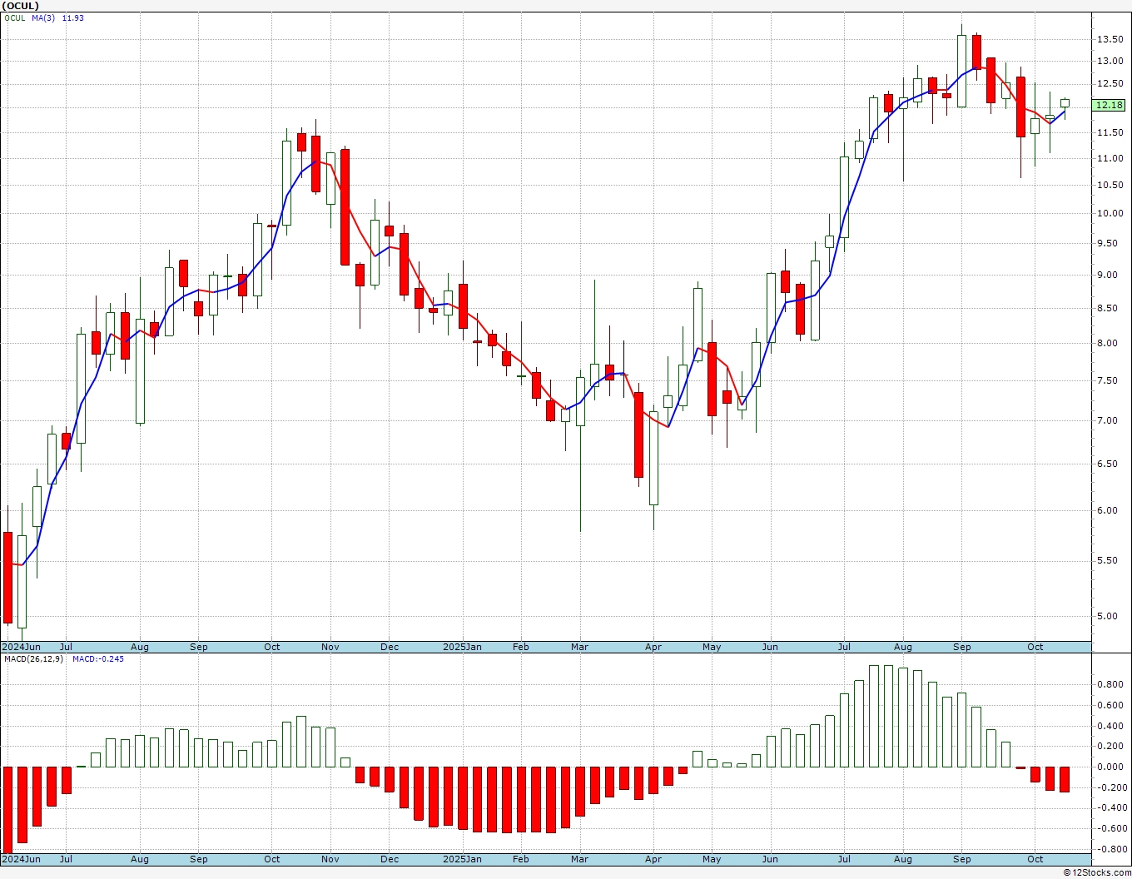Select the MACD:-0.245 value readout
1132x879 pixels.
click(x=98, y=658)
